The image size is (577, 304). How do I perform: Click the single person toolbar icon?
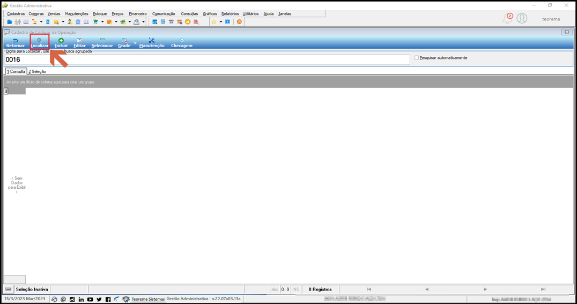[70, 21]
